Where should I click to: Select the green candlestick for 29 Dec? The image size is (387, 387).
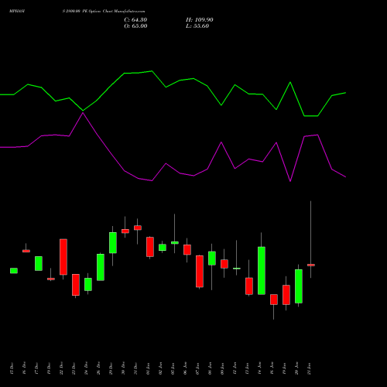point(113,243)
